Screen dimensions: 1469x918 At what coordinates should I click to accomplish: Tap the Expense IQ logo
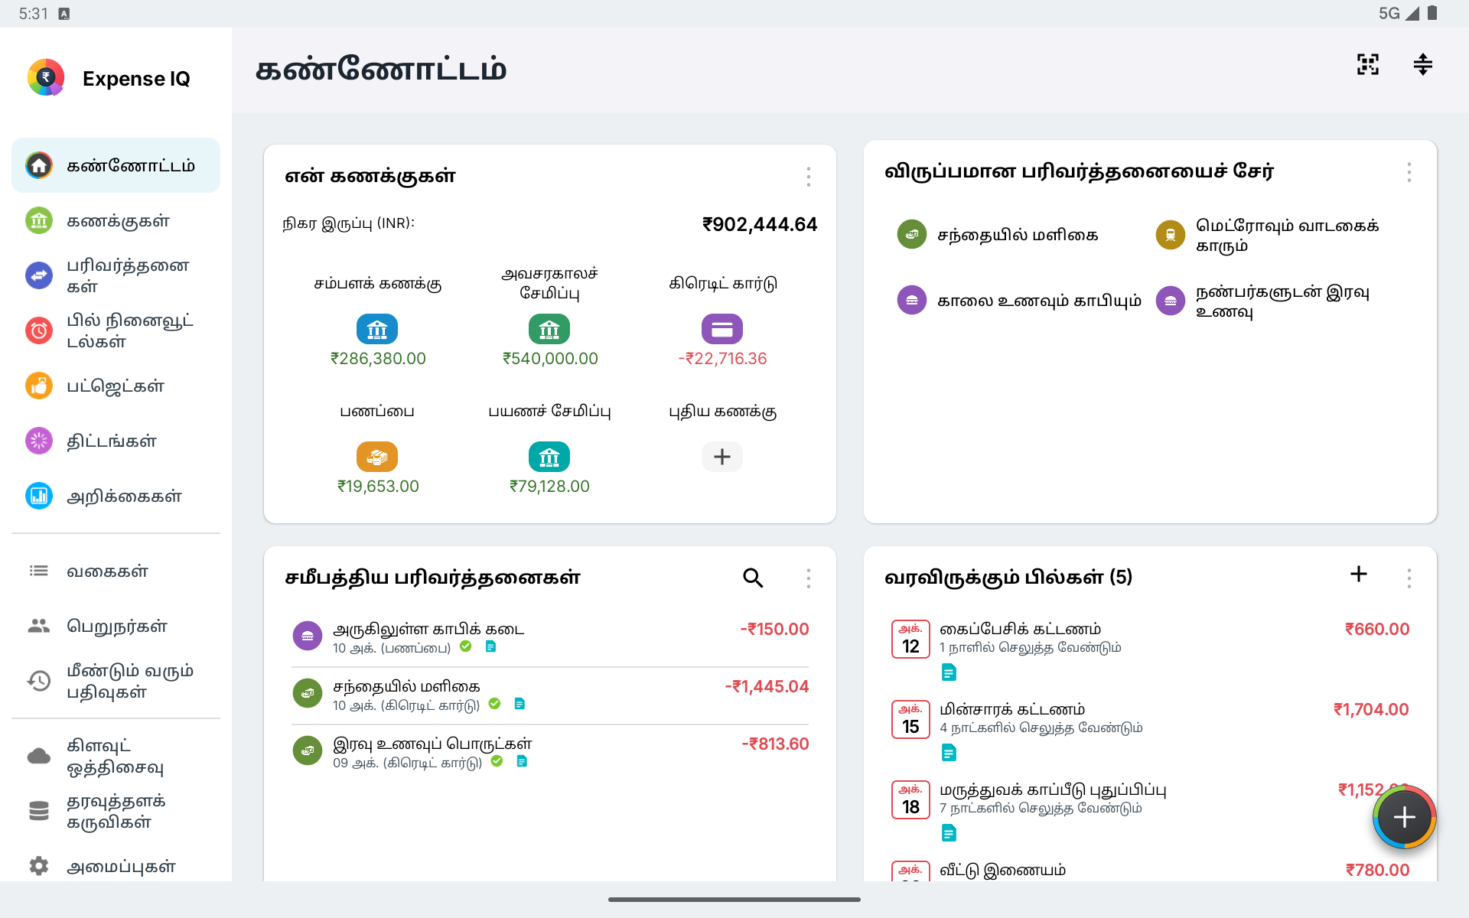click(x=46, y=77)
